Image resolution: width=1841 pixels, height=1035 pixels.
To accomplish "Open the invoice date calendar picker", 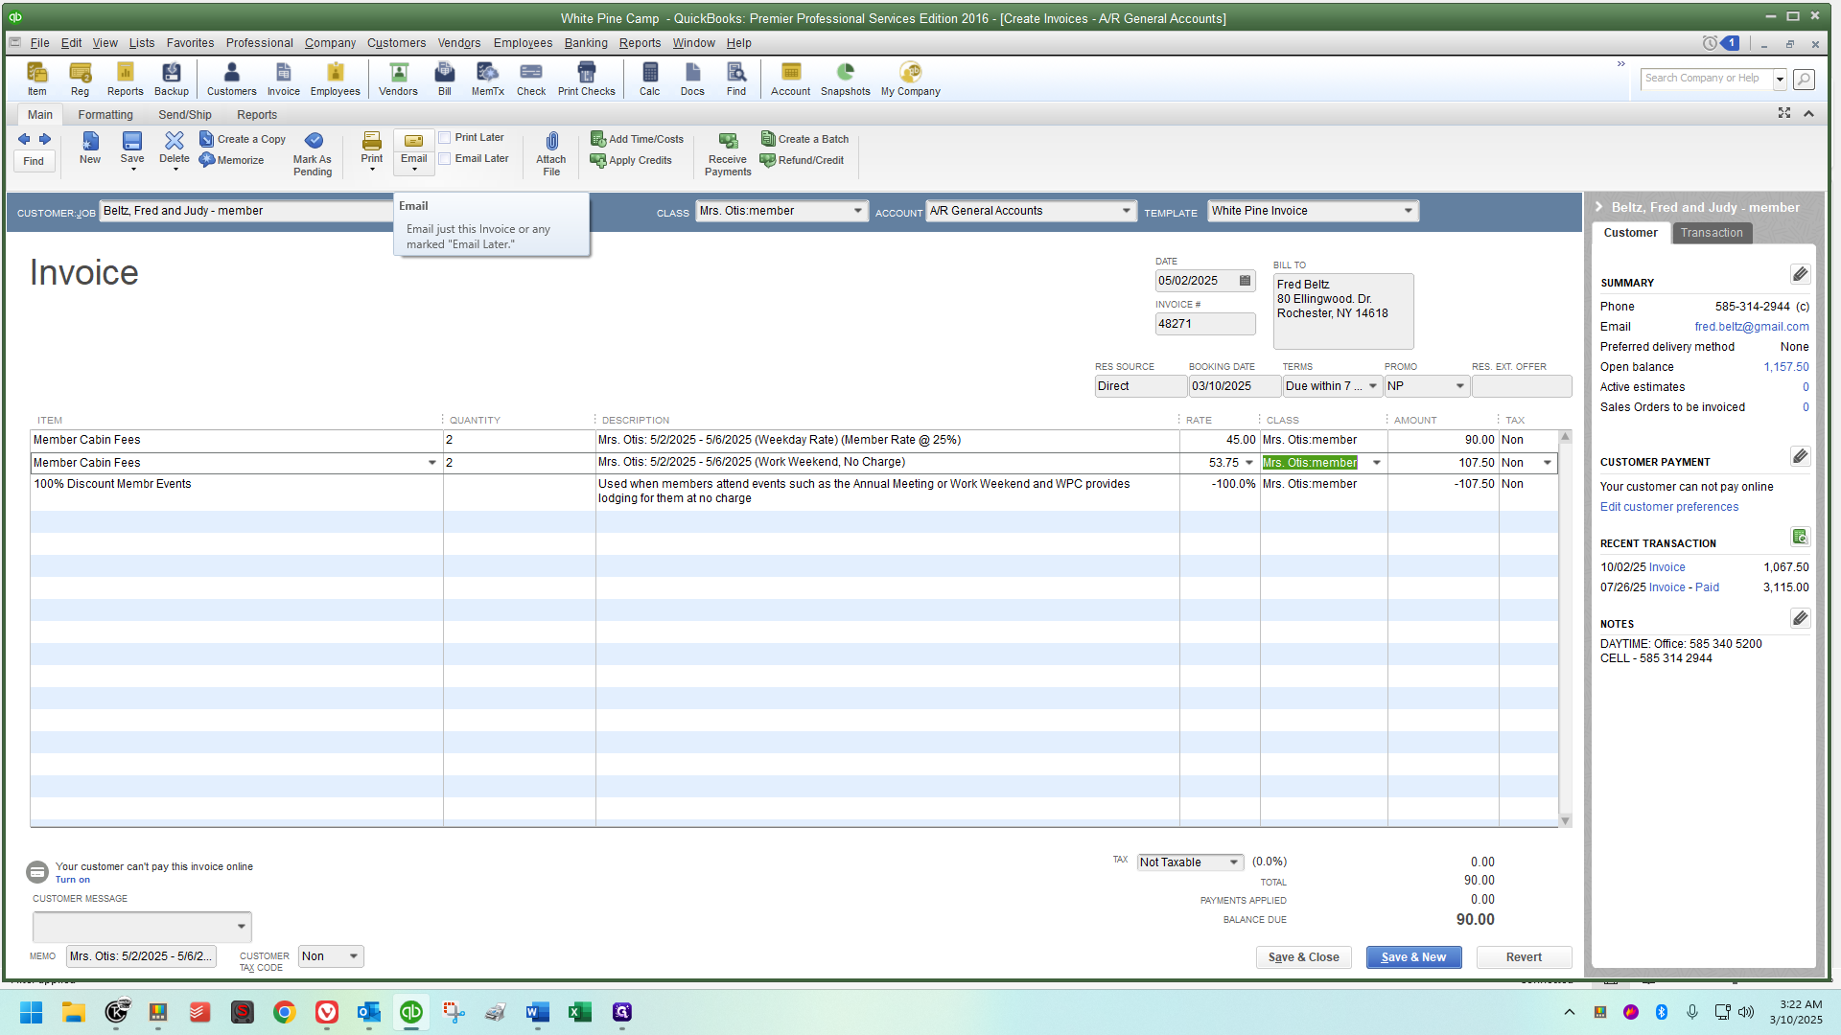I will point(1245,281).
